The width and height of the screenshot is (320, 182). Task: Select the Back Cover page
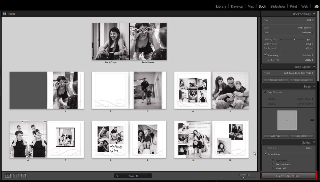111,41
